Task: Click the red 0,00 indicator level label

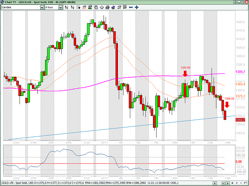Action: pos(239,162)
